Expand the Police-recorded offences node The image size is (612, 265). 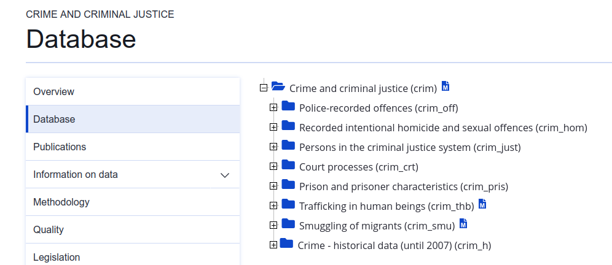pyautogui.click(x=273, y=107)
